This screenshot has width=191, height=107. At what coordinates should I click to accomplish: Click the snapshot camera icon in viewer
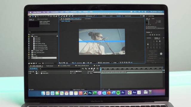click(x=84, y=63)
